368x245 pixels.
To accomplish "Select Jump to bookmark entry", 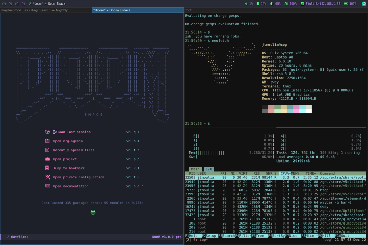I will 69,168.
